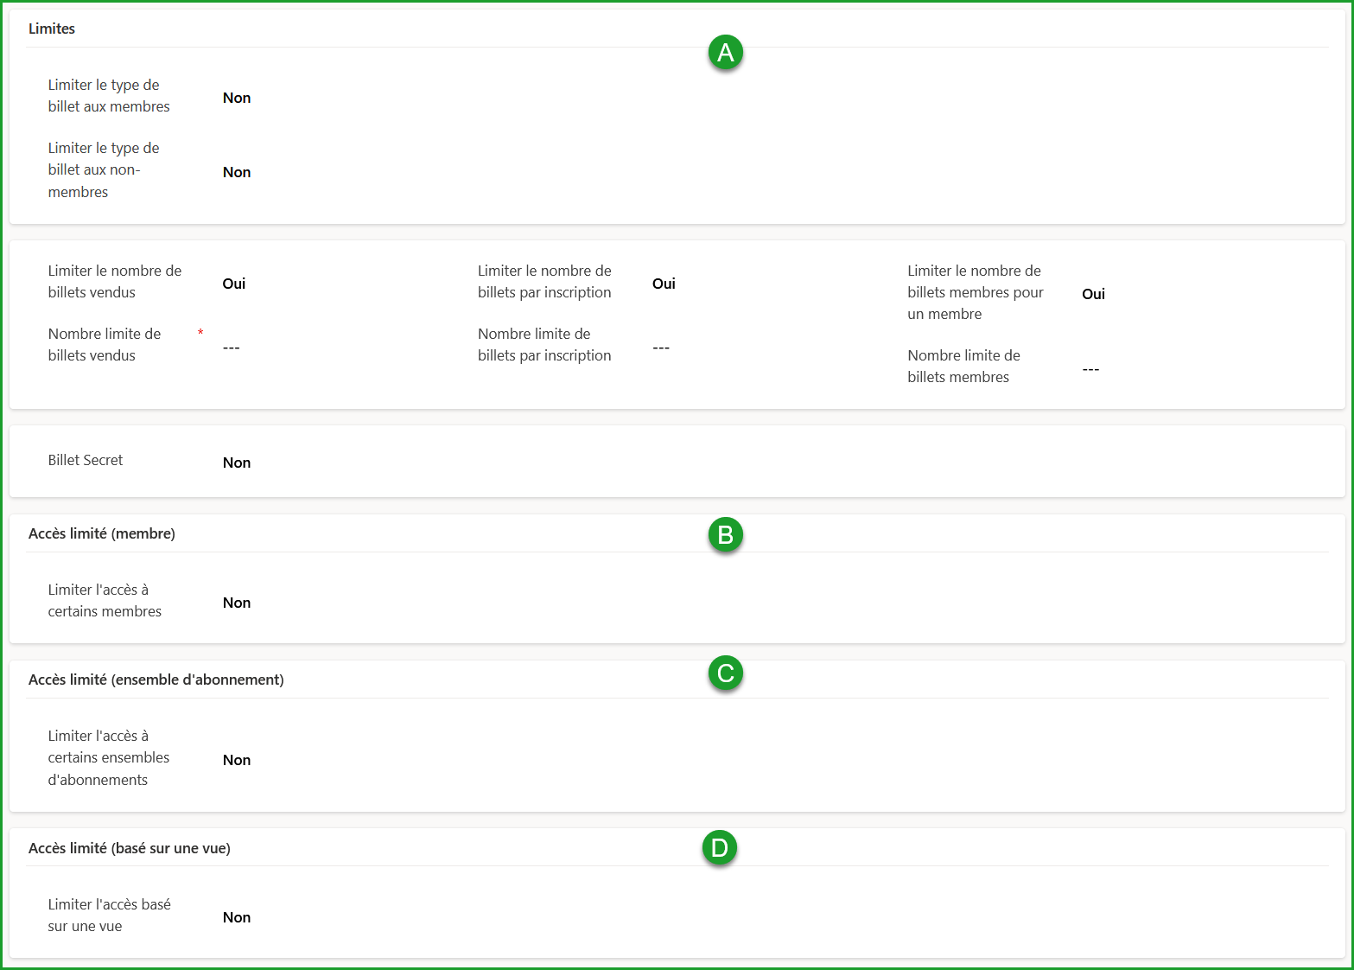
Task: Toggle 'Limiter le nombre de billets par inscription' value
Action: point(664,284)
